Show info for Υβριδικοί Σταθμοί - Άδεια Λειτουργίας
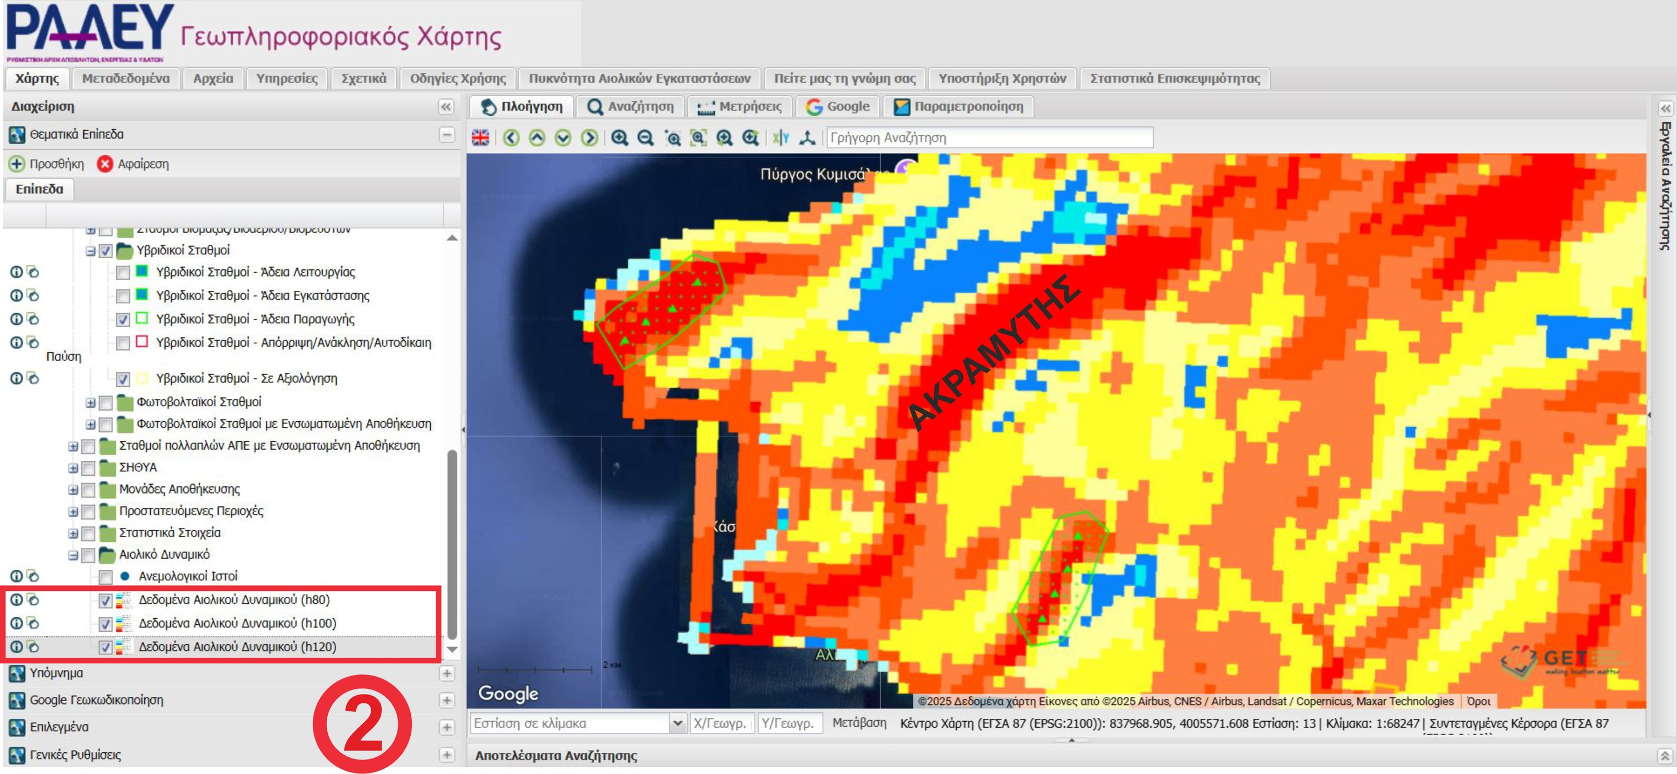 [x=16, y=272]
